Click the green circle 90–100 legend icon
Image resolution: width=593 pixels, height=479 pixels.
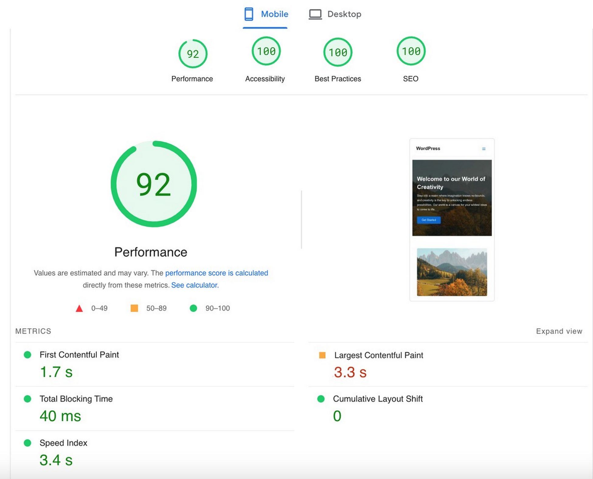(193, 308)
